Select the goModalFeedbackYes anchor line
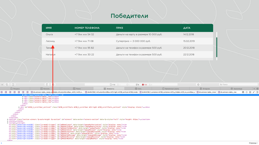Image resolution: width=259 pixels, height=145 pixels. tap(67, 128)
